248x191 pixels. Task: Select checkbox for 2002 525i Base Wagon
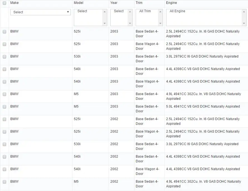[4, 132]
